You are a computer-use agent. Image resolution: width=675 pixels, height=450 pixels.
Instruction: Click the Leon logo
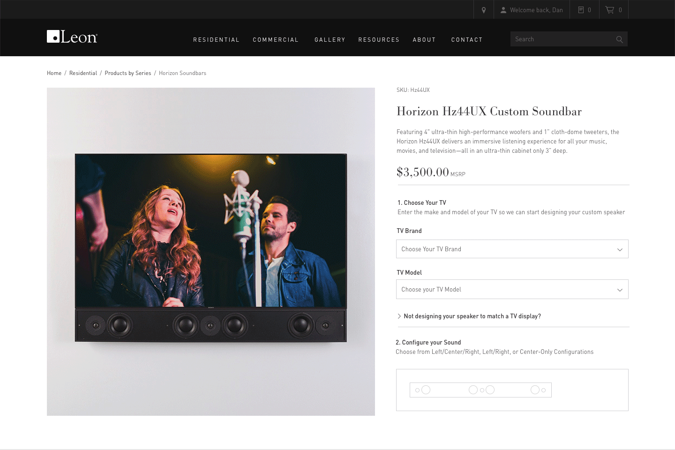coord(72,37)
